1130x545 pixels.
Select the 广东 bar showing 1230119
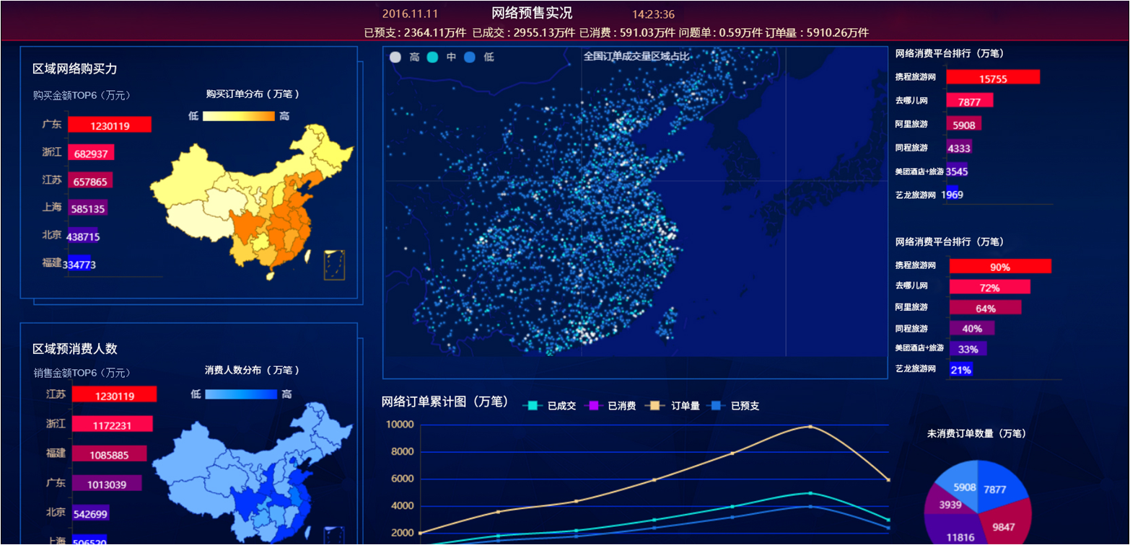click(x=110, y=125)
